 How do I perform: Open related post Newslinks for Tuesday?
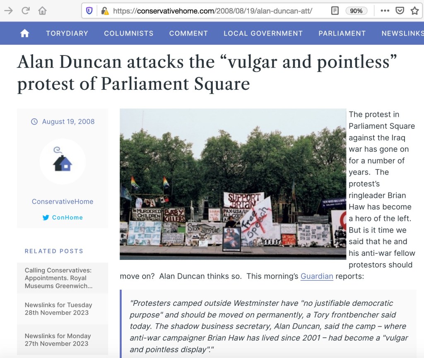58,309
